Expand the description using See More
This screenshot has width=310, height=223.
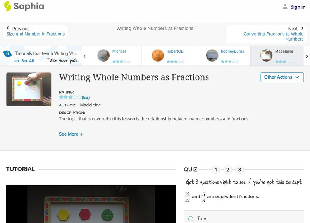click(71, 133)
